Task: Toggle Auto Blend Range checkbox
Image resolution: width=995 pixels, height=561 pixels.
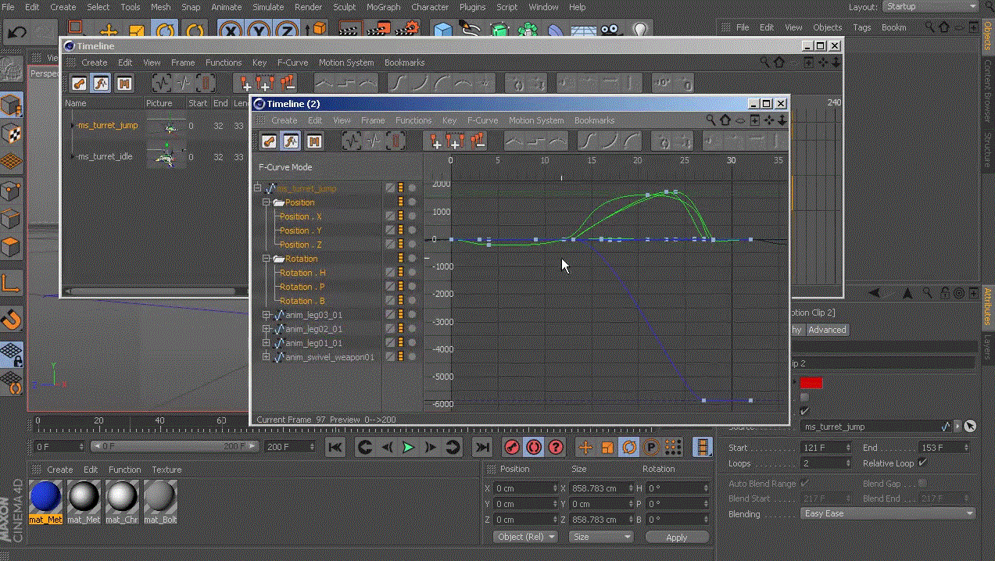Action: click(x=805, y=483)
